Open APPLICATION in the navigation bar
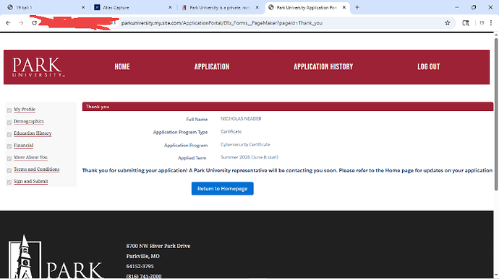499x279 pixels. coord(212,66)
